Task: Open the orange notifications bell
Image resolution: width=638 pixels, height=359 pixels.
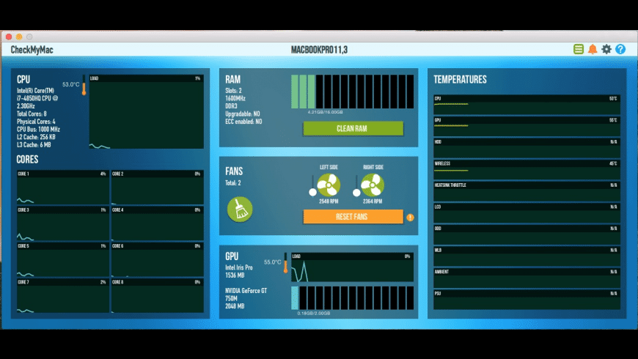Action: [x=593, y=50]
